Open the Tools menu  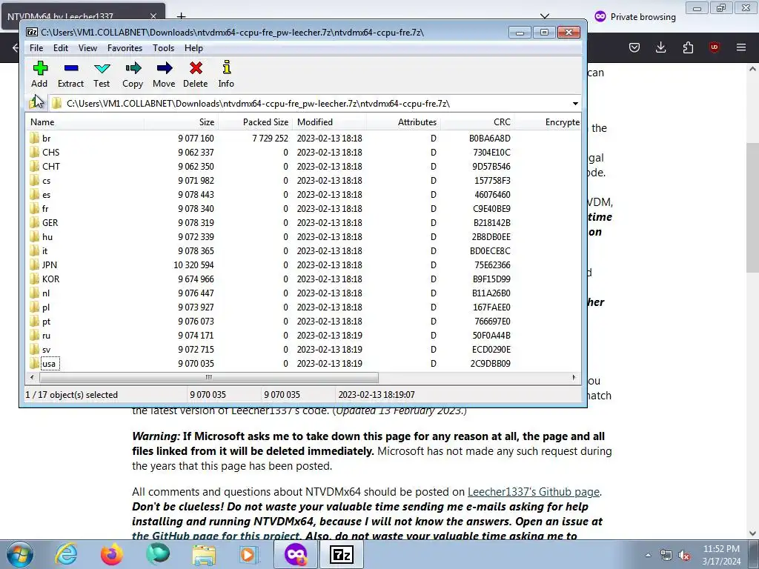click(x=163, y=48)
